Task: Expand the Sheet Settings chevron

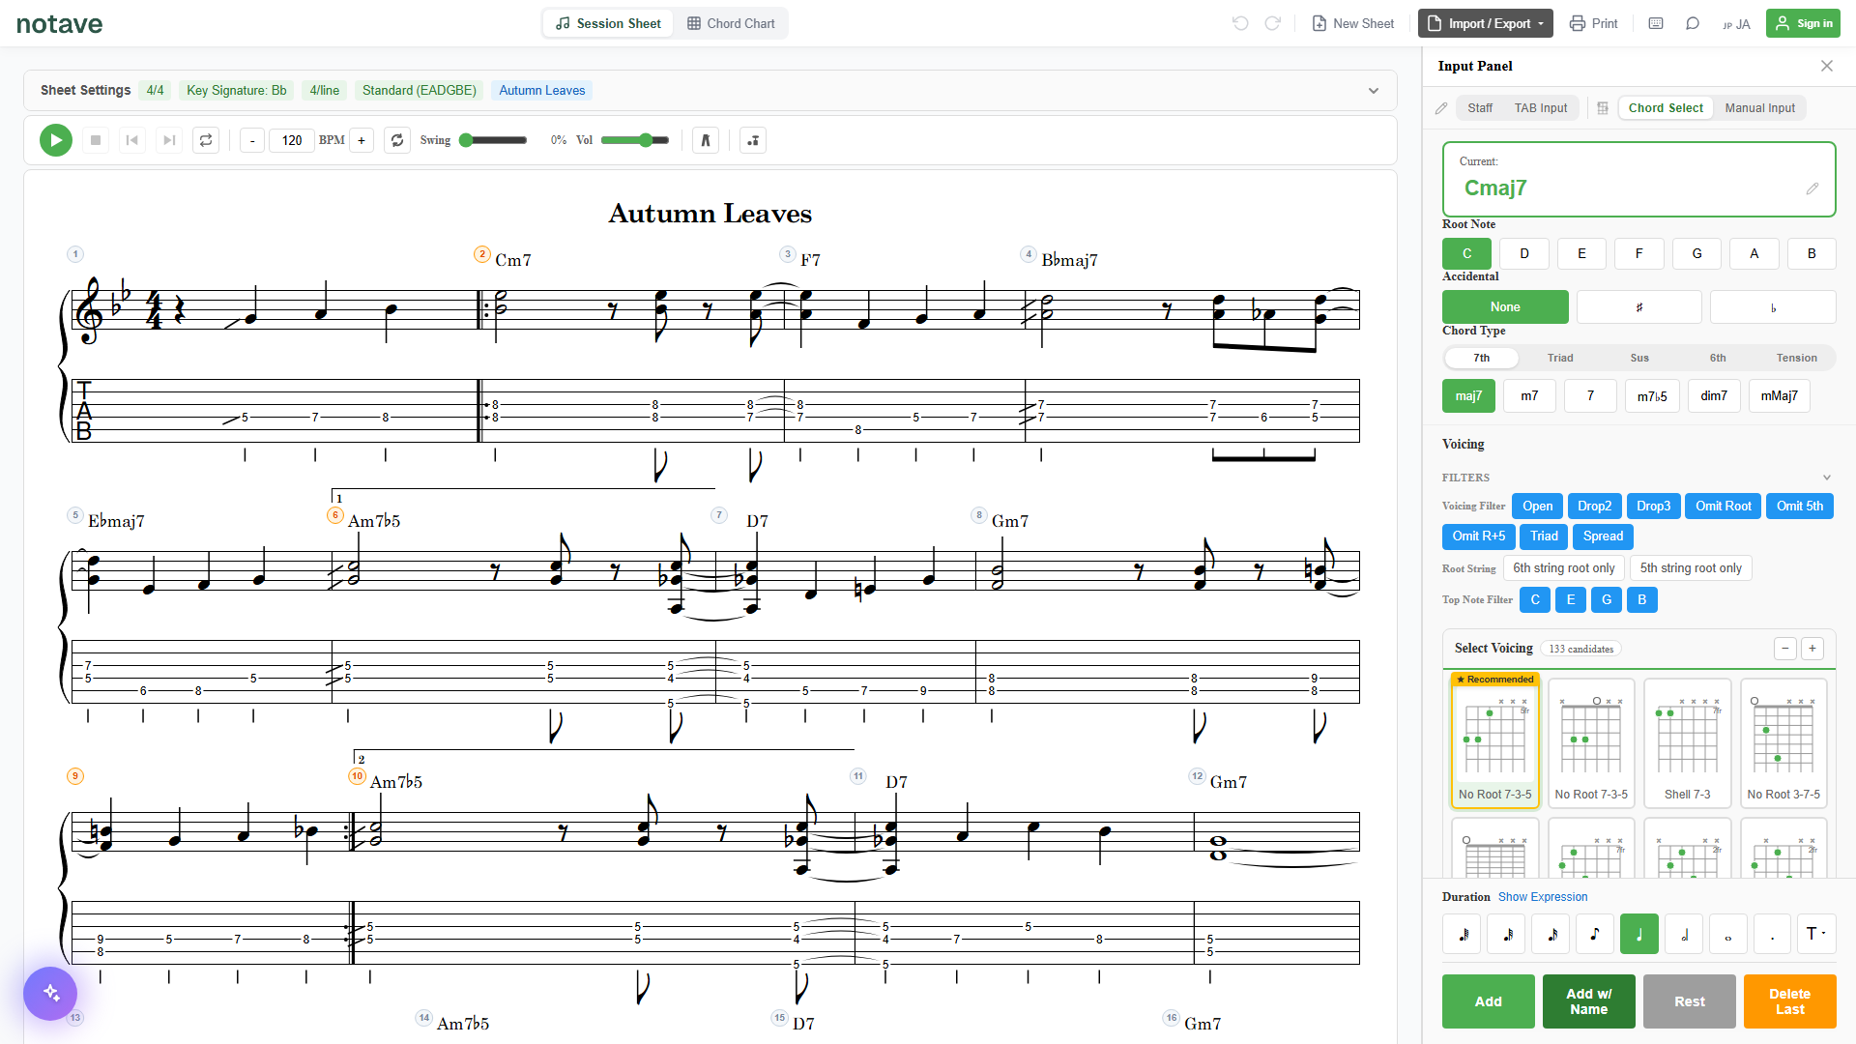Action: pos(1374,91)
